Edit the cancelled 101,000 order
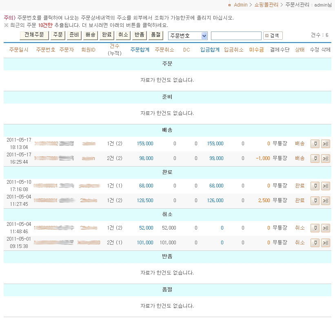 tap(315, 243)
